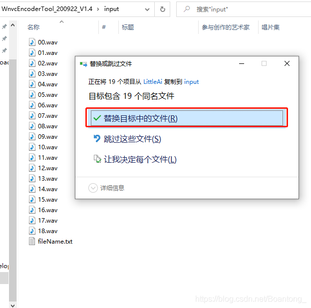Viewport: 311px width, 308px height.
Task: Click the refresh icon in address bar
Action: click(162, 9)
